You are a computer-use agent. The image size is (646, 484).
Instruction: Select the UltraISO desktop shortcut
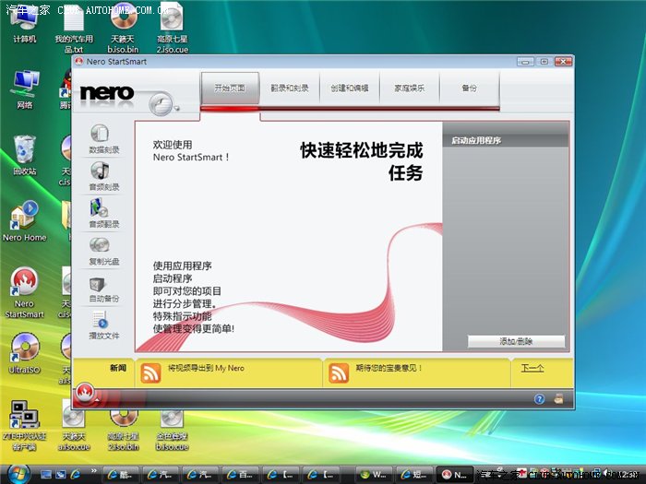[25, 353]
